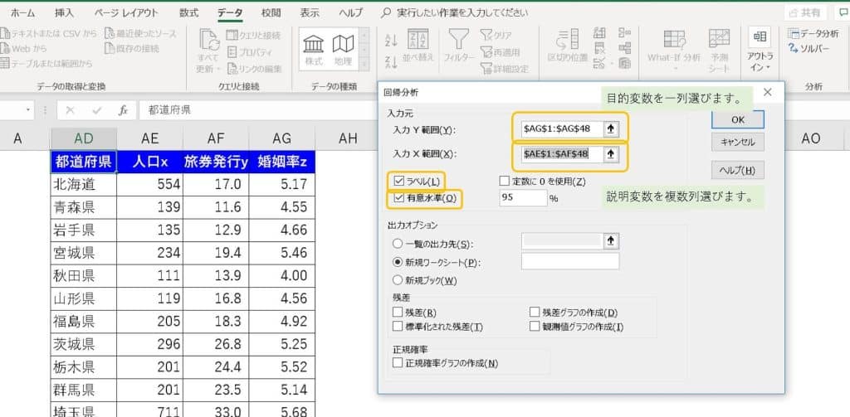
Task: Open the 挿入 ribbon tab
Action: point(65,12)
